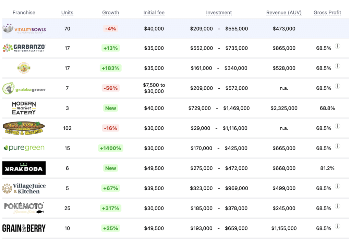Click the -16% growth badge

coord(111,128)
